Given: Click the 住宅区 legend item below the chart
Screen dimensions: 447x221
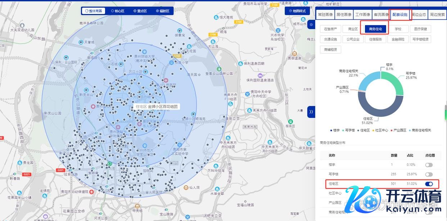Looking at the screenshot, I should [x=364, y=130].
